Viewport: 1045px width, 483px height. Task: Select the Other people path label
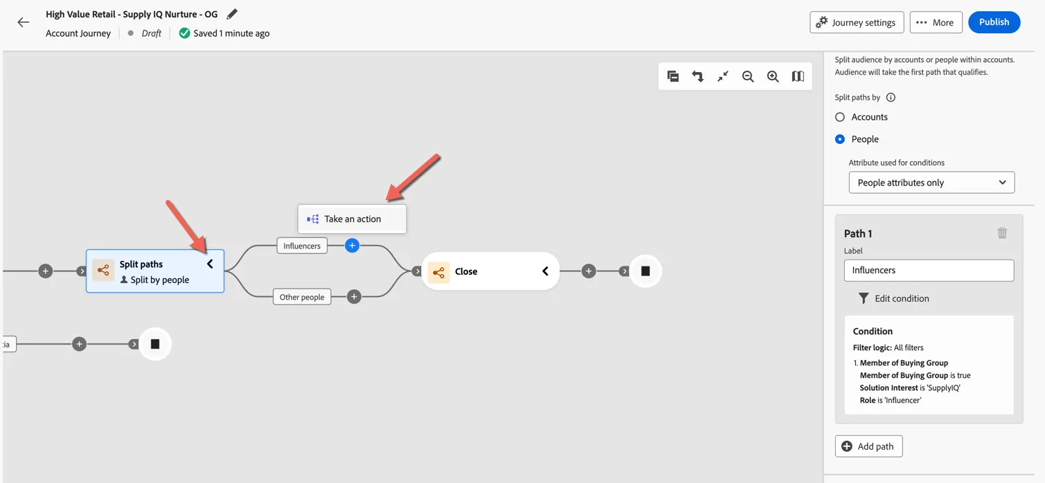point(302,297)
